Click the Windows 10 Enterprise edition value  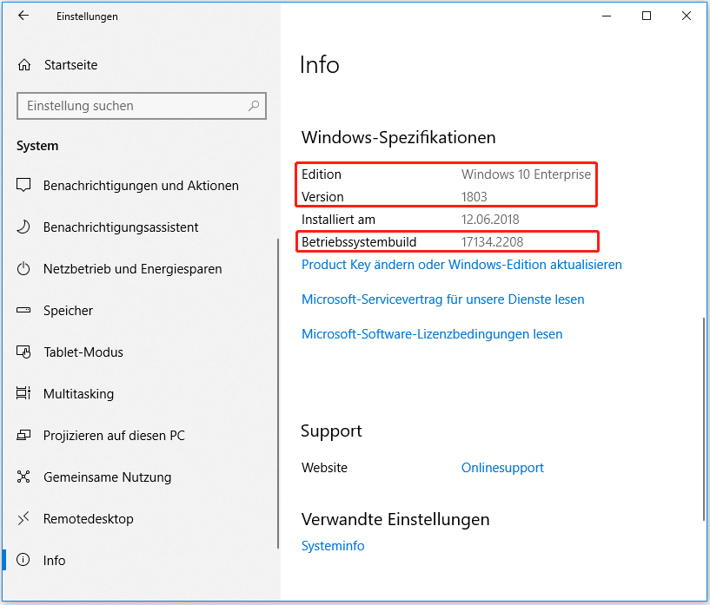[x=526, y=174]
